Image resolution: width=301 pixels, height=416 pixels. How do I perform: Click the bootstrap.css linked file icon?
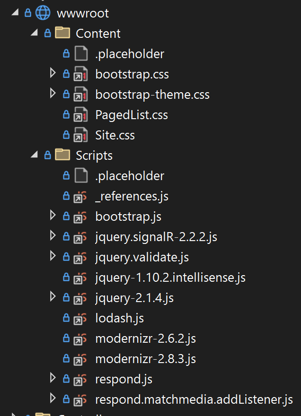(80, 74)
